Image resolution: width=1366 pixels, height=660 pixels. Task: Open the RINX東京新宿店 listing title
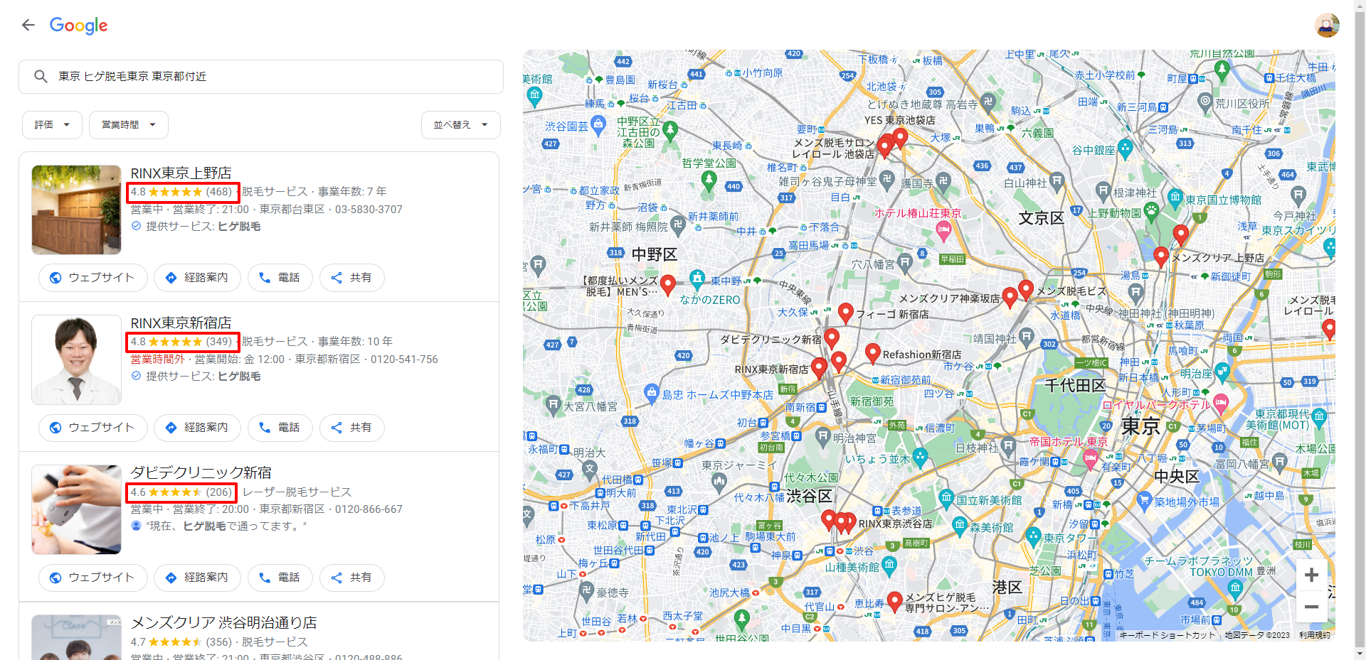click(181, 323)
